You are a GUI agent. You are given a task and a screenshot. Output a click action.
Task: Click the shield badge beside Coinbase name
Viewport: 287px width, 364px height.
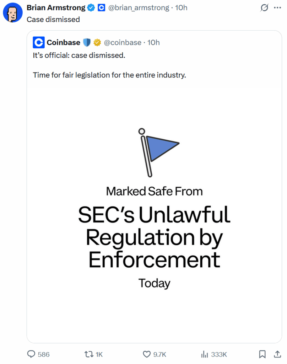click(x=87, y=42)
